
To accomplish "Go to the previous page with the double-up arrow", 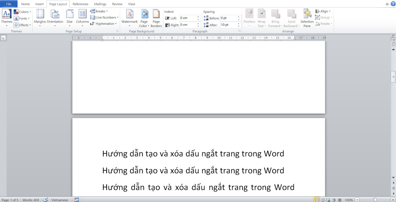I will point(393,183).
